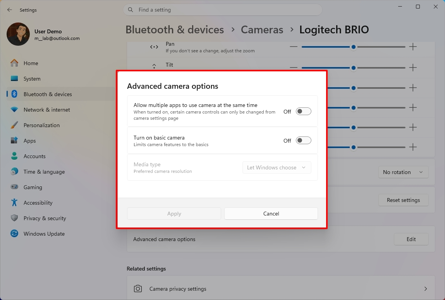
Task: Go to Personalization settings
Action: pyautogui.click(x=61, y=125)
